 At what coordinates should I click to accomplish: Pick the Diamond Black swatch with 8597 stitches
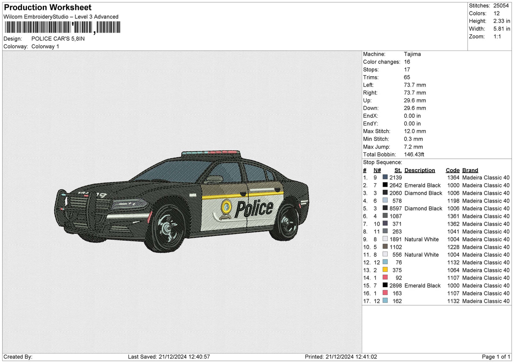click(385, 208)
